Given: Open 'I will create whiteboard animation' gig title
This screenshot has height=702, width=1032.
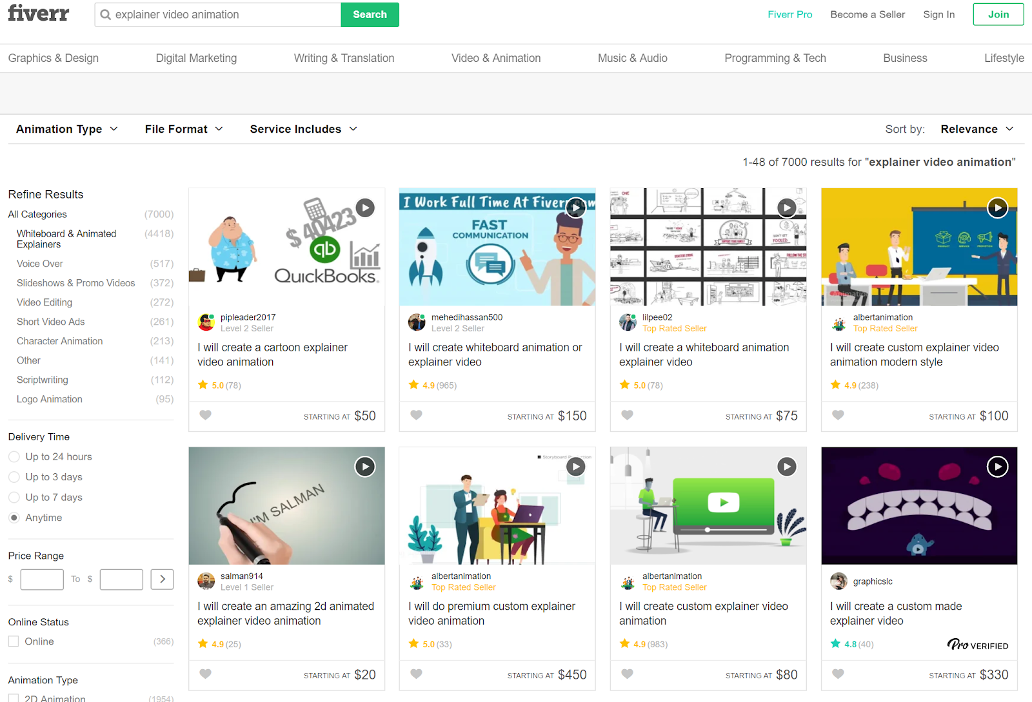Looking at the screenshot, I should point(495,355).
